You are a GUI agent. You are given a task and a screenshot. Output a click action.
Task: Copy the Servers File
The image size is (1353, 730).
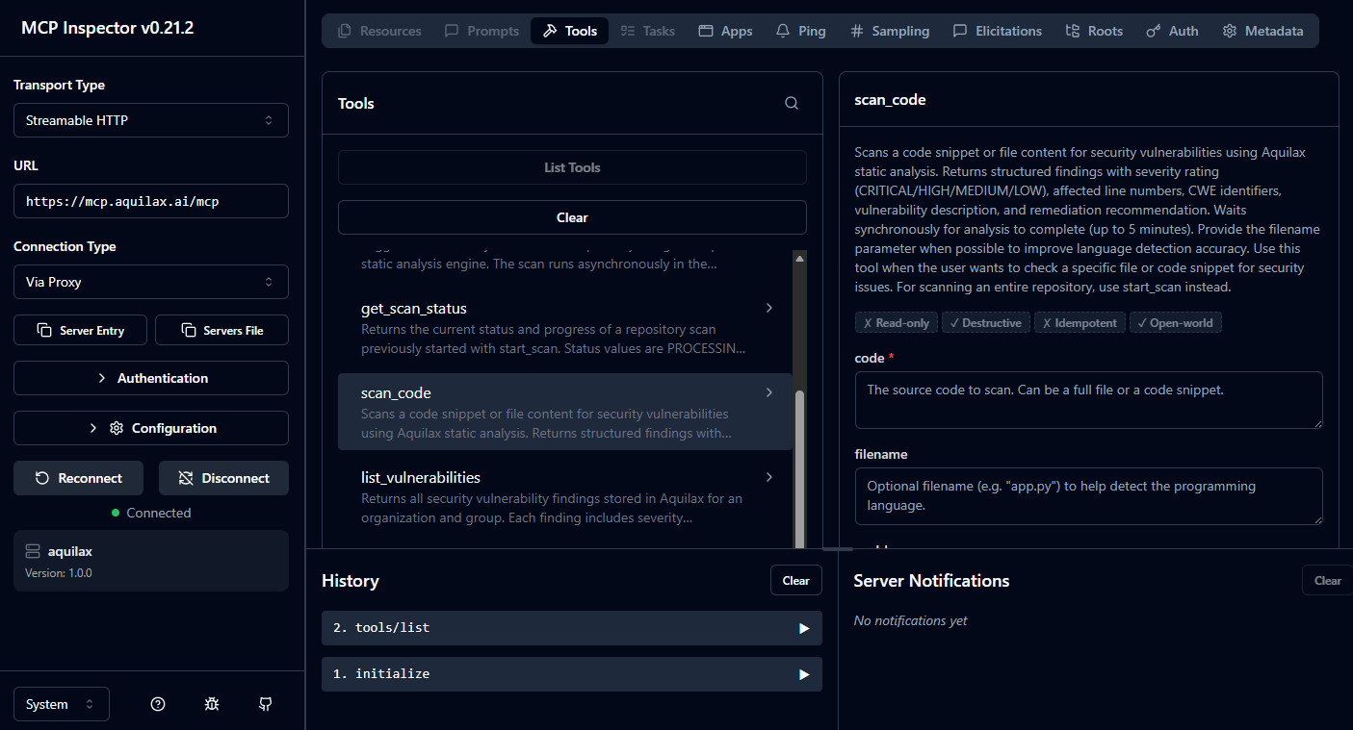click(x=221, y=330)
